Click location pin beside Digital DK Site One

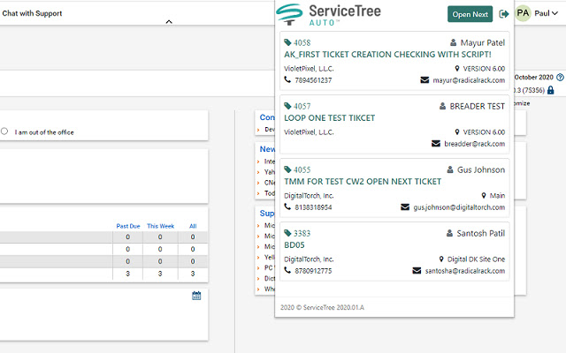coord(441,259)
